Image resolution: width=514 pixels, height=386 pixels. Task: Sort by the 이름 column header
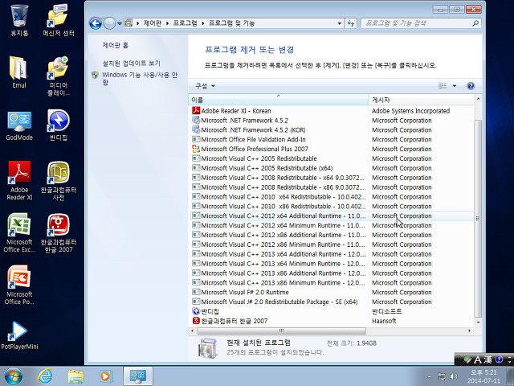pyautogui.click(x=279, y=100)
